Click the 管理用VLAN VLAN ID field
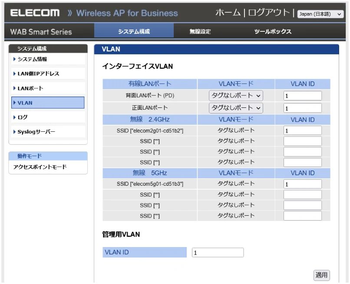Image resolution: width=350 pixels, height=284 pixels. (x=218, y=253)
